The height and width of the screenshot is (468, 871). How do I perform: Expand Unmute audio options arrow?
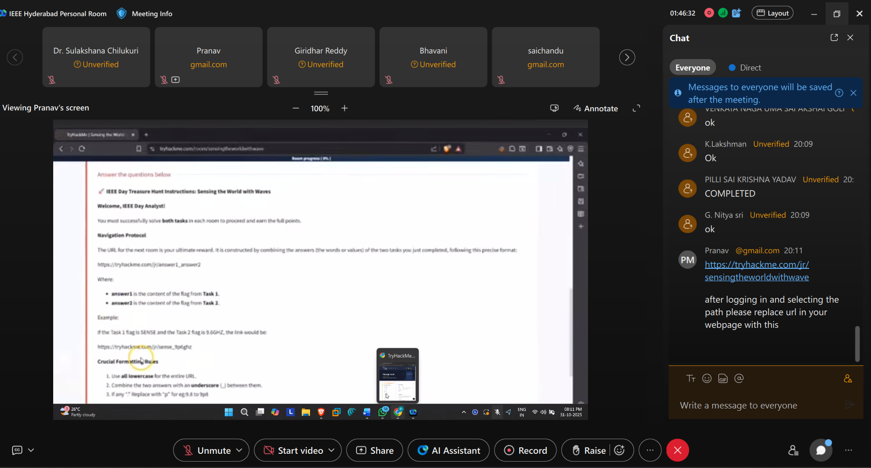pyautogui.click(x=239, y=450)
